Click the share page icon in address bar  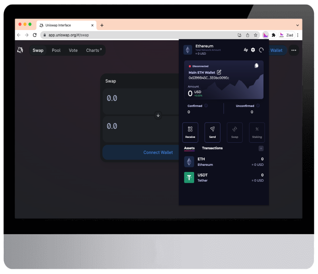click(248, 35)
